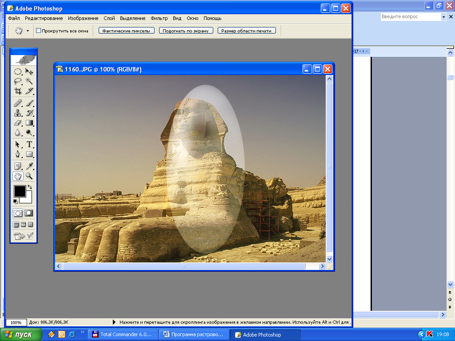Click the 100% zoom field in status bar

[x=16, y=322]
